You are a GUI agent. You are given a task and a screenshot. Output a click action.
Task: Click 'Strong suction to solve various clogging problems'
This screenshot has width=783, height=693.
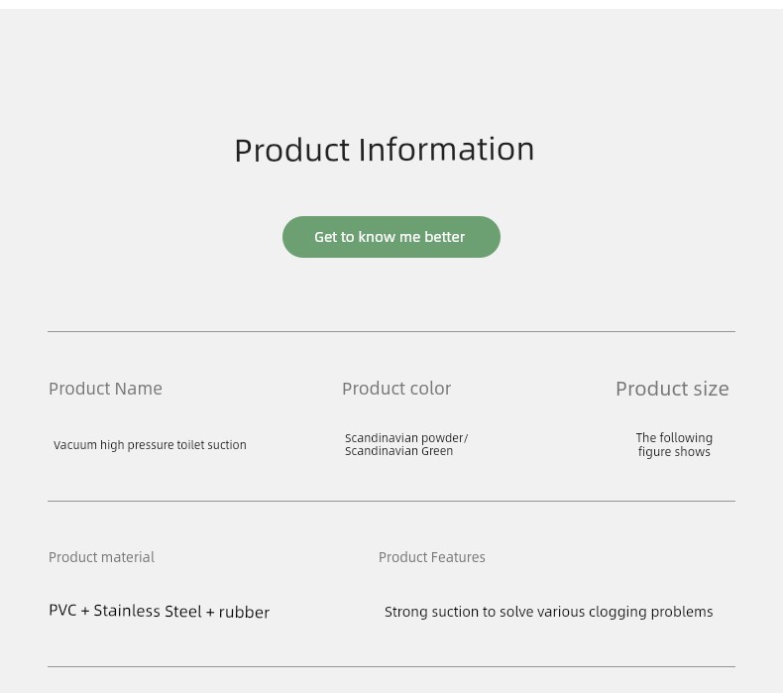coord(549,612)
